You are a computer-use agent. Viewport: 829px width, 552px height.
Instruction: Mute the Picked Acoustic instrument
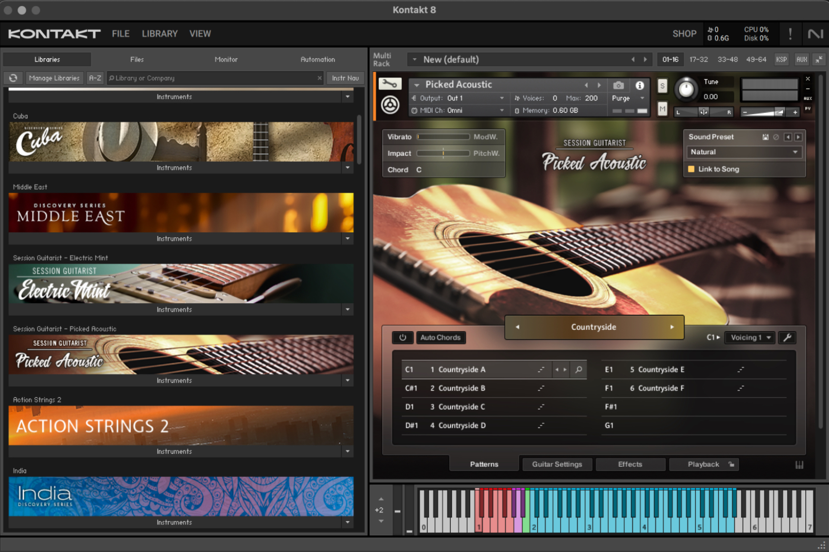point(662,109)
